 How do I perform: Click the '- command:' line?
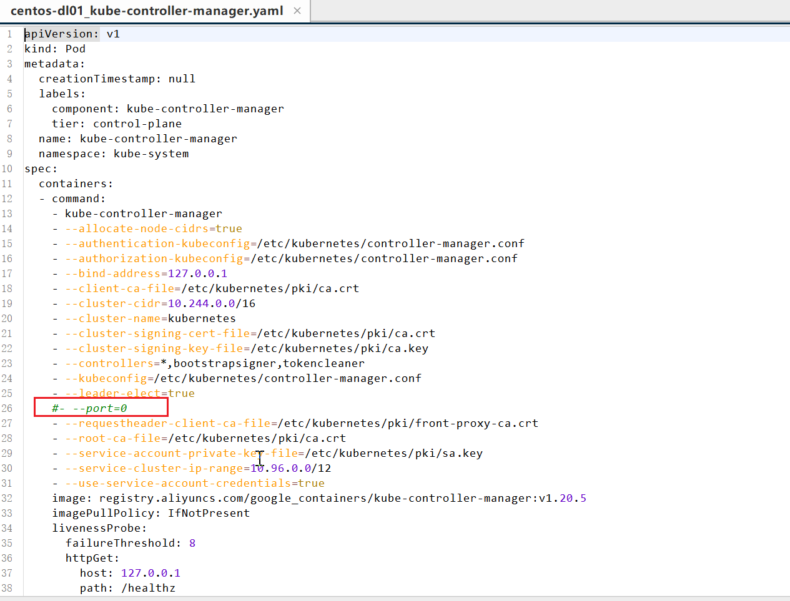click(x=72, y=198)
